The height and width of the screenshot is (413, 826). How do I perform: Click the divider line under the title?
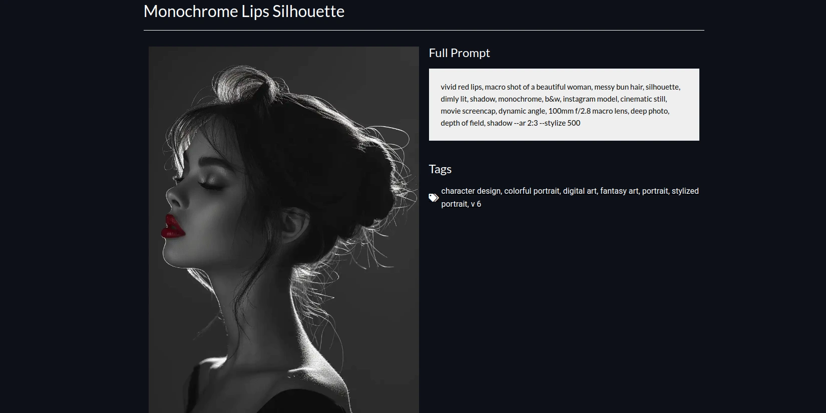click(x=424, y=30)
